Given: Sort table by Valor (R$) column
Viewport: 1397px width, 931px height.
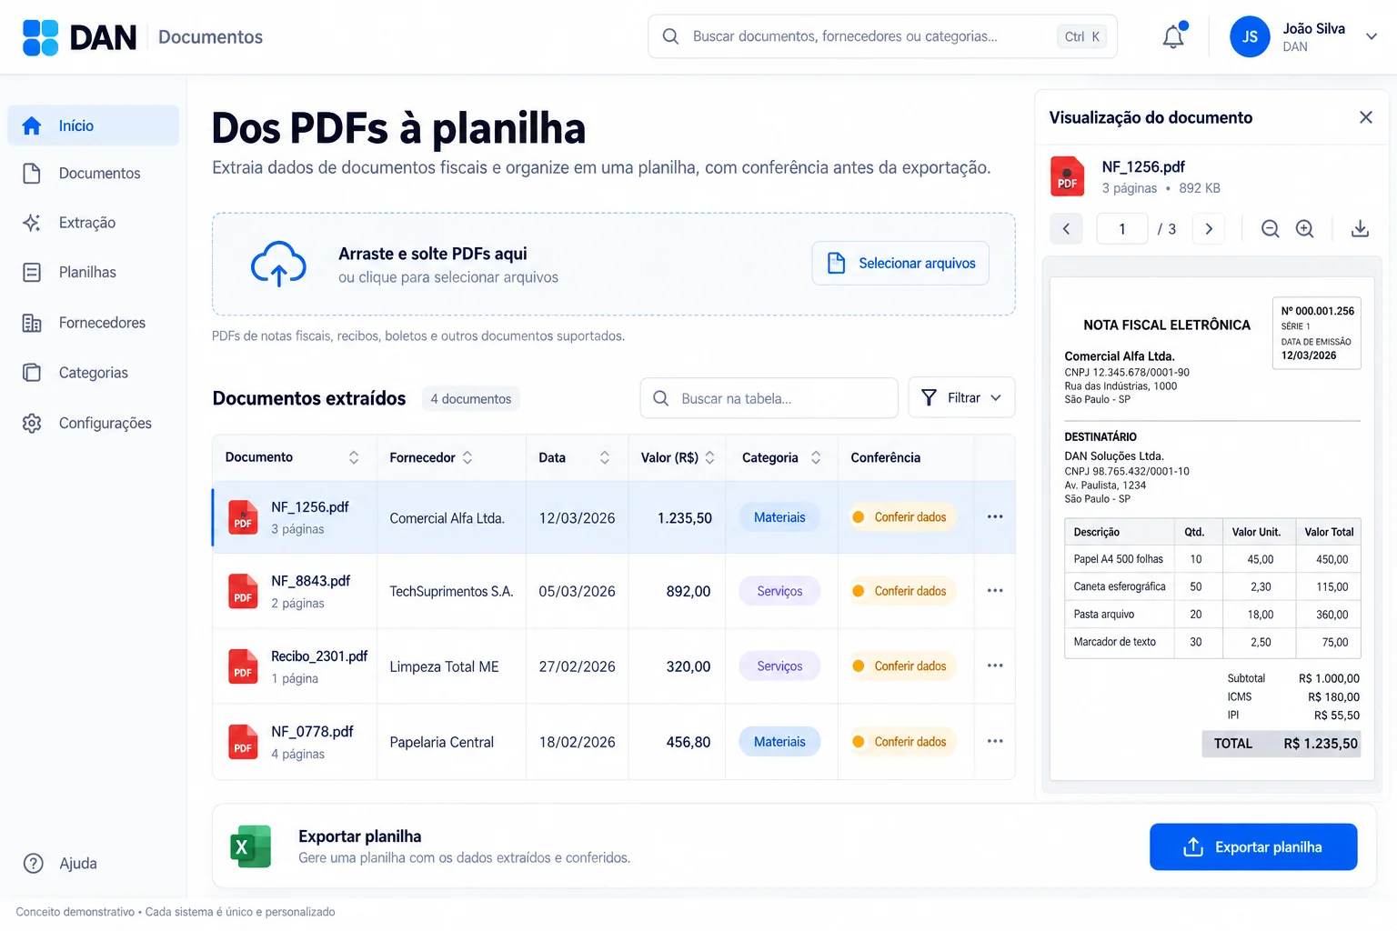Looking at the screenshot, I should 710,457.
